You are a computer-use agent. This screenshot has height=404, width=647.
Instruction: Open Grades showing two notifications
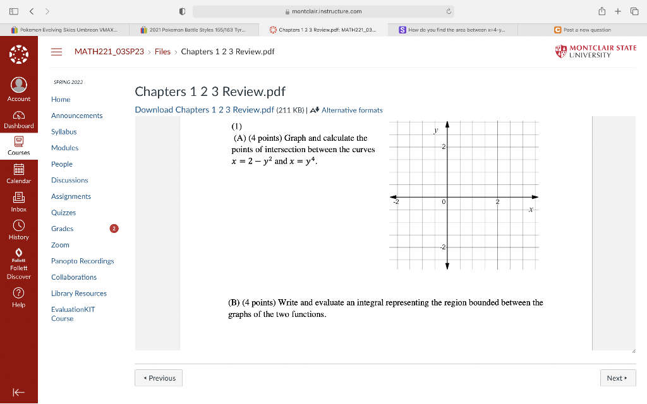point(62,229)
